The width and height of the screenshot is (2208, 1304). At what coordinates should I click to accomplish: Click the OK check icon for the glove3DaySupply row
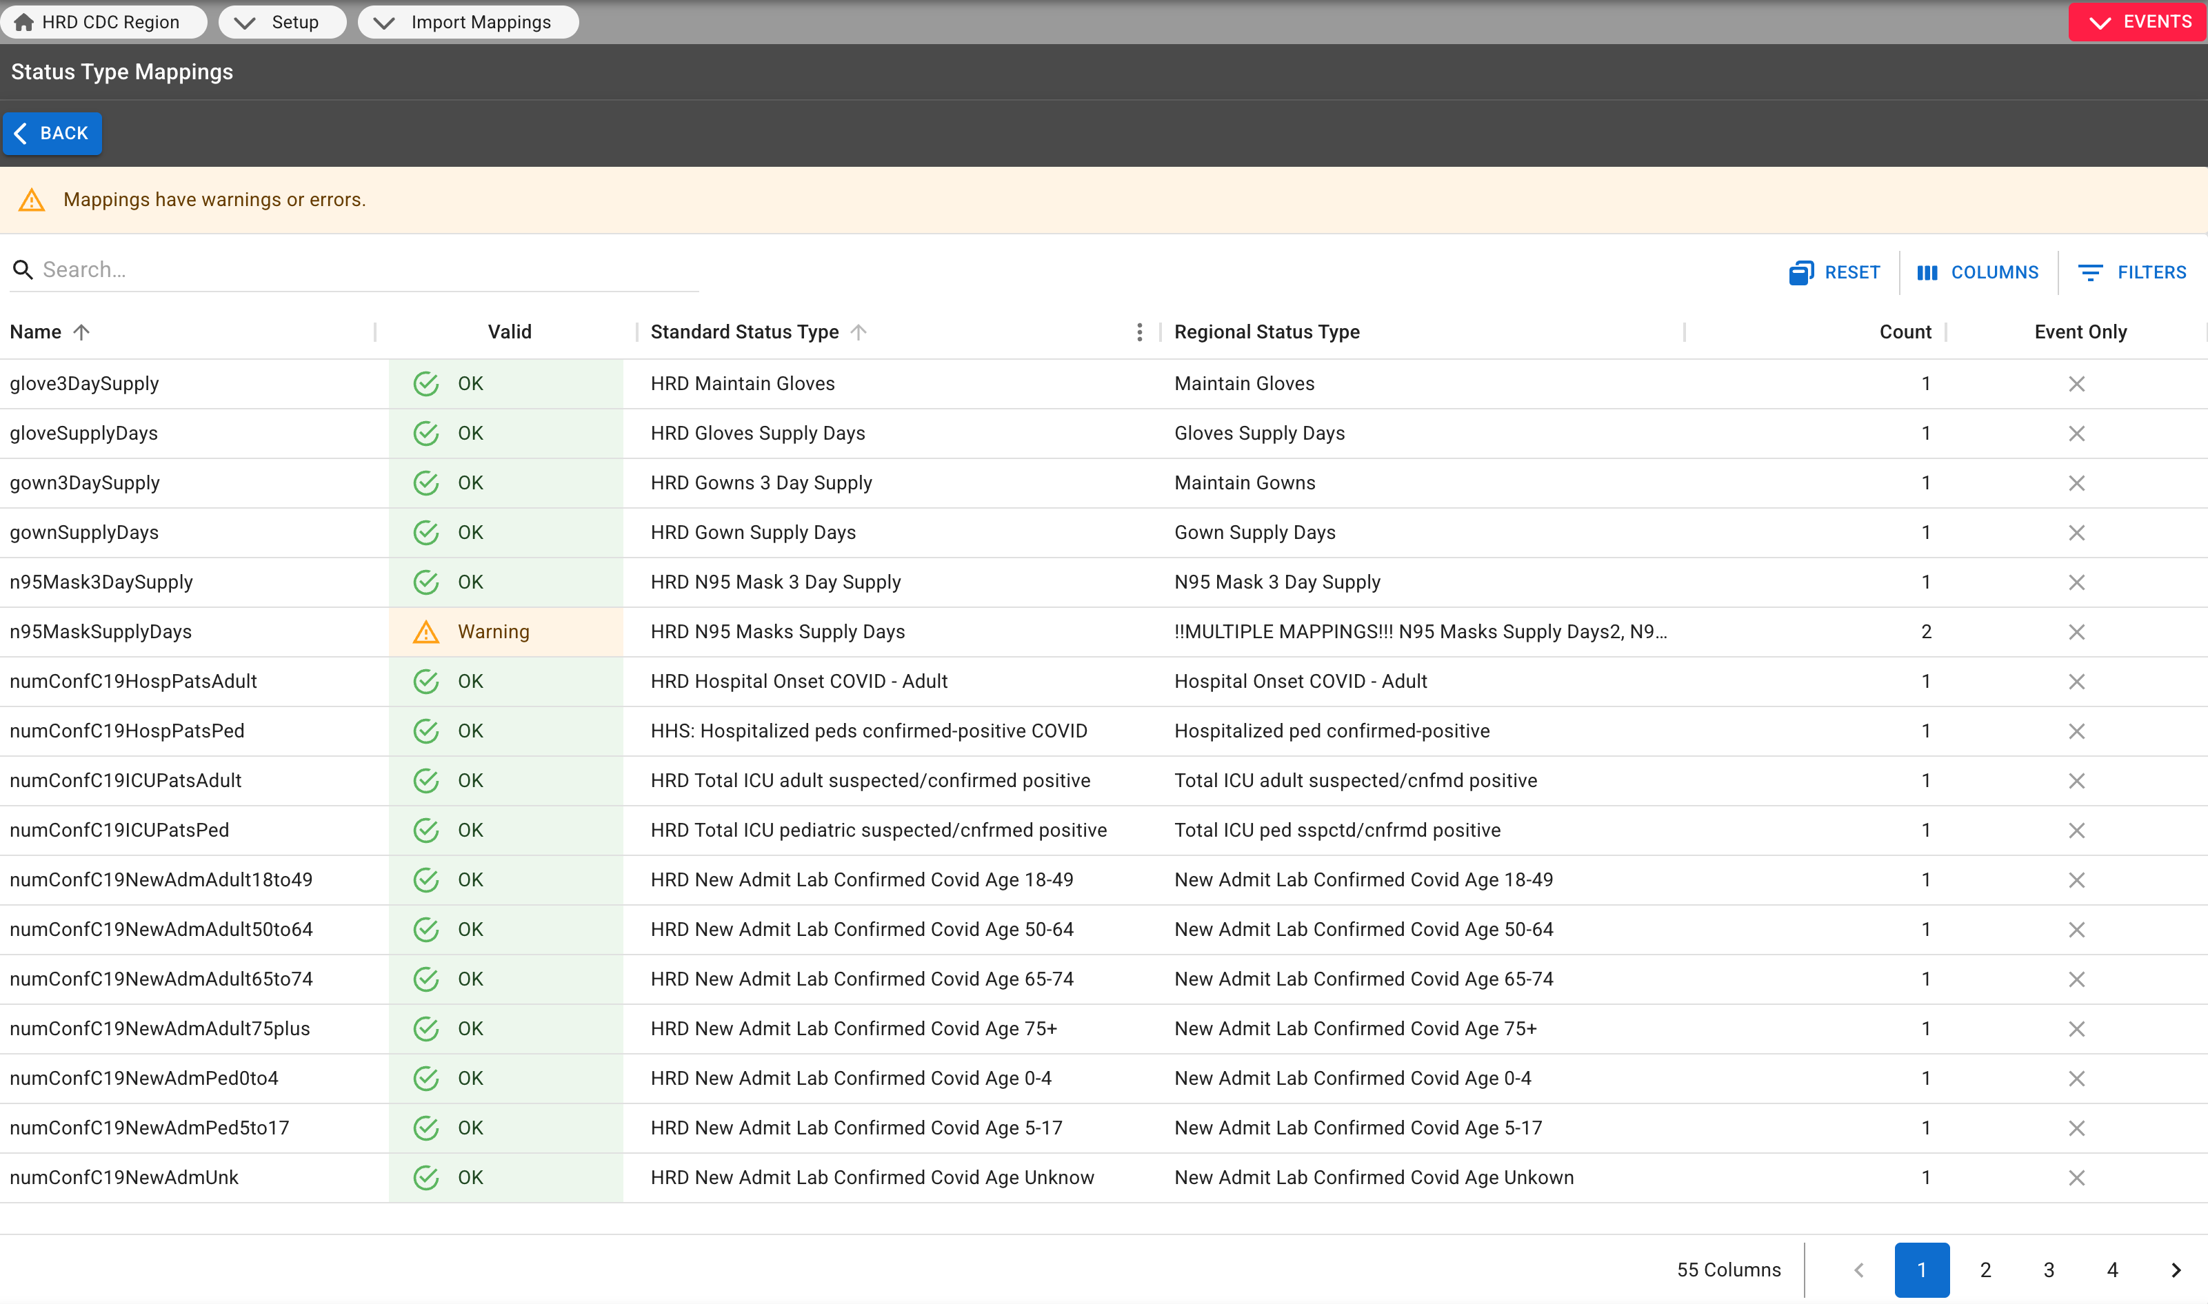[426, 384]
